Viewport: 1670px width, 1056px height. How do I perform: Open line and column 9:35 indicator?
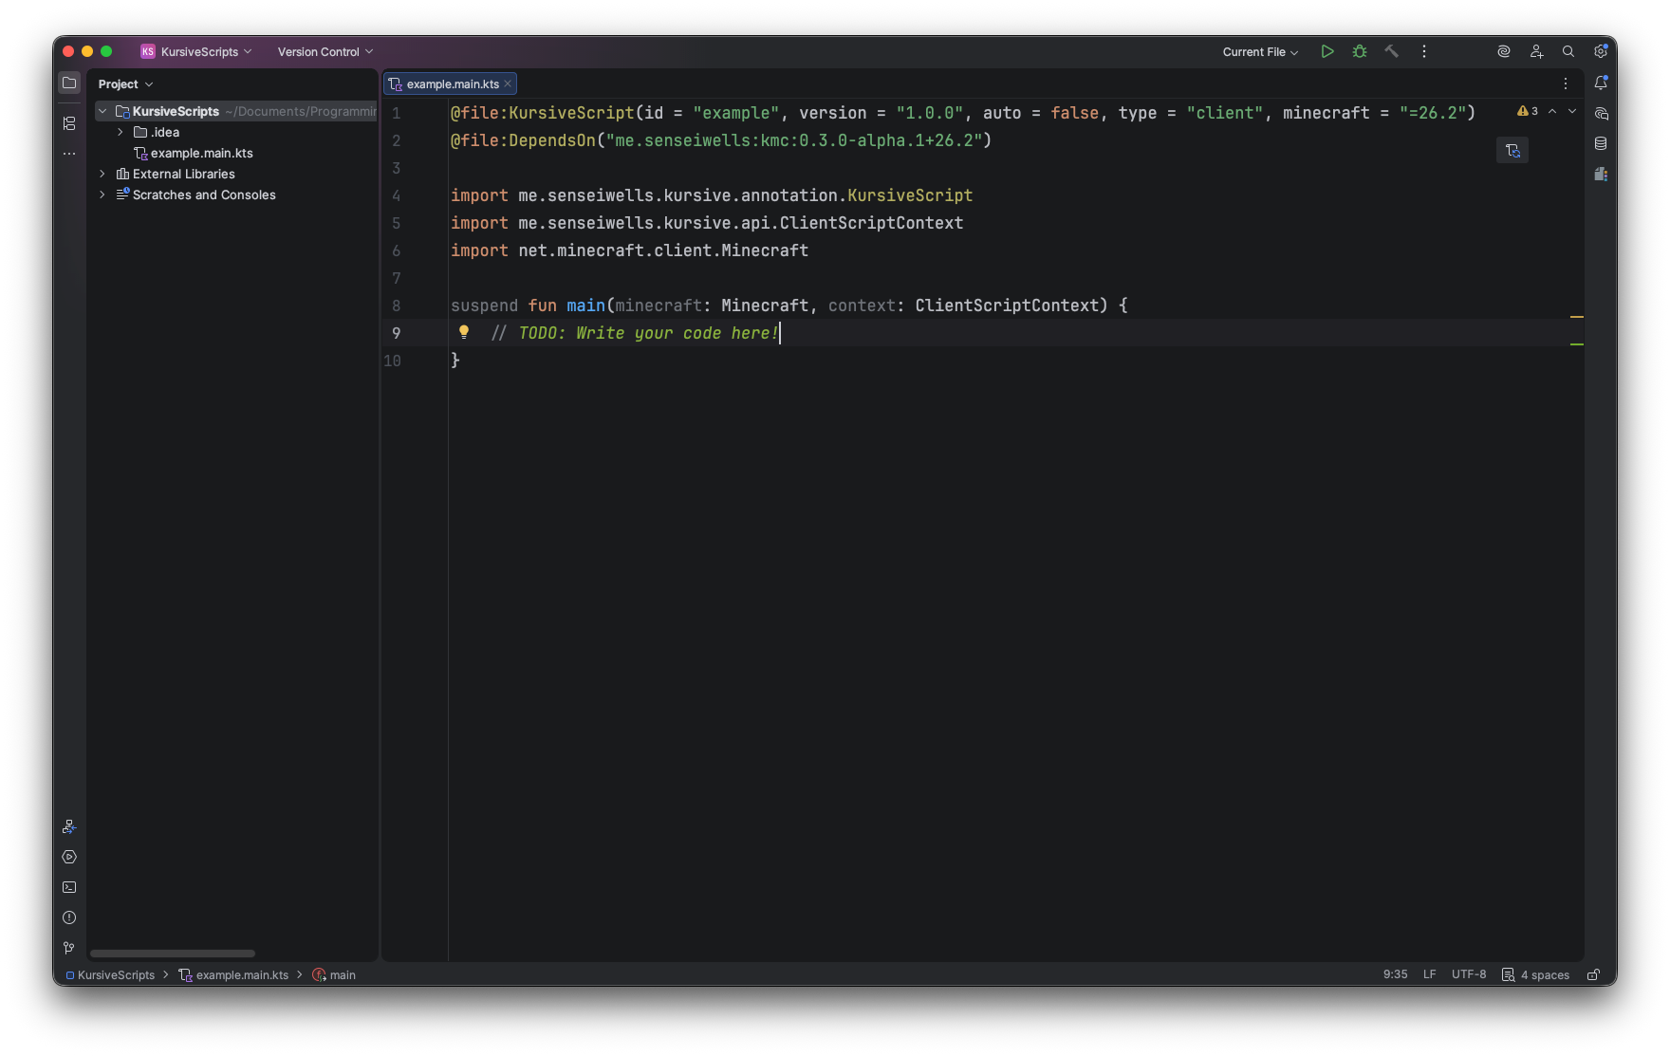[x=1395, y=974]
